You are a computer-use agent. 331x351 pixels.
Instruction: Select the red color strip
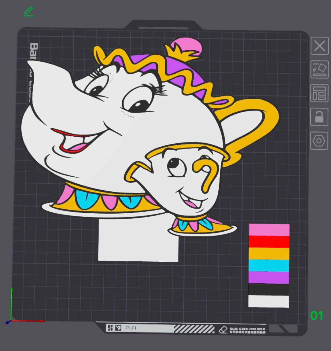[269, 242]
